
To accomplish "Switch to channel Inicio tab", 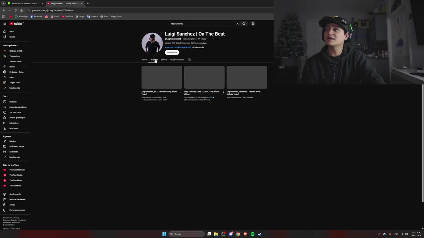I will pyautogui.click(x=145, y=59).
